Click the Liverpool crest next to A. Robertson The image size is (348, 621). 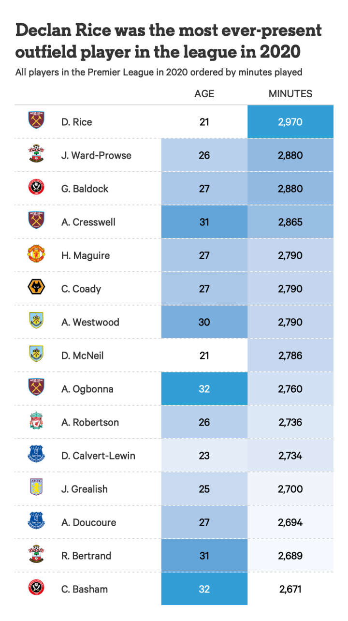point(36,421)
